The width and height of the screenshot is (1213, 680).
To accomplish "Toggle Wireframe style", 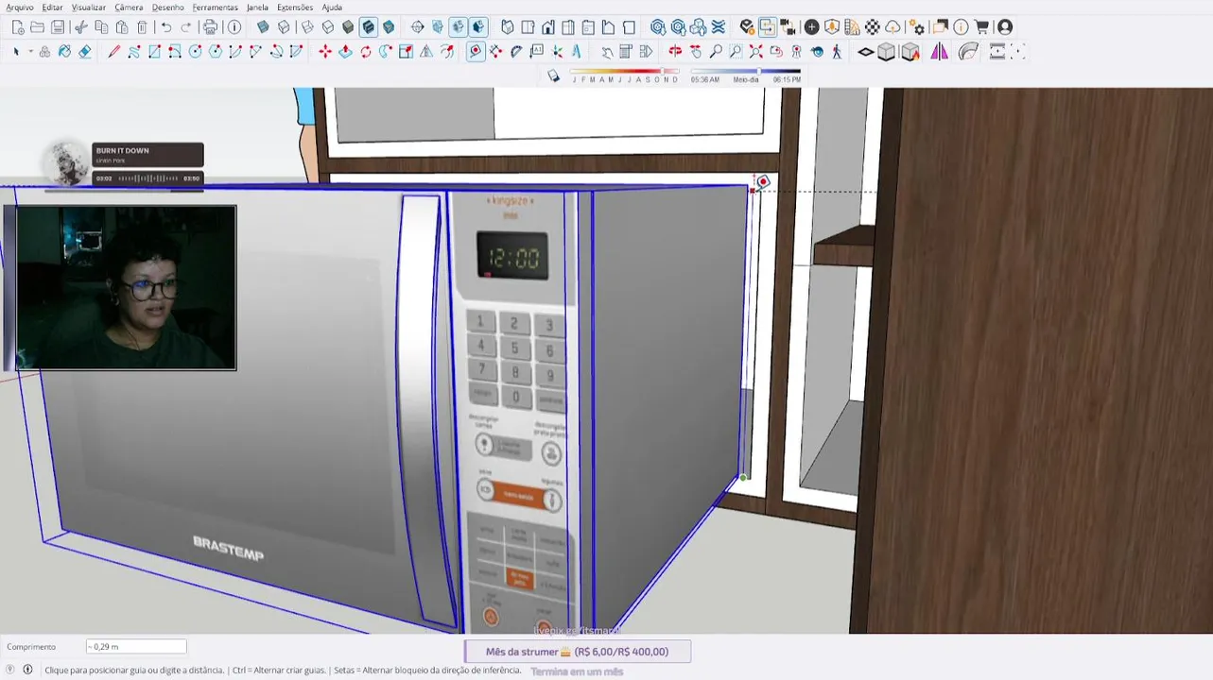I will (x=307, y=27).
